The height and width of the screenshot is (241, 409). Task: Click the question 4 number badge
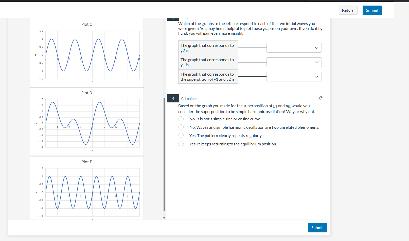pyautogui.click(x=173, y=98)
